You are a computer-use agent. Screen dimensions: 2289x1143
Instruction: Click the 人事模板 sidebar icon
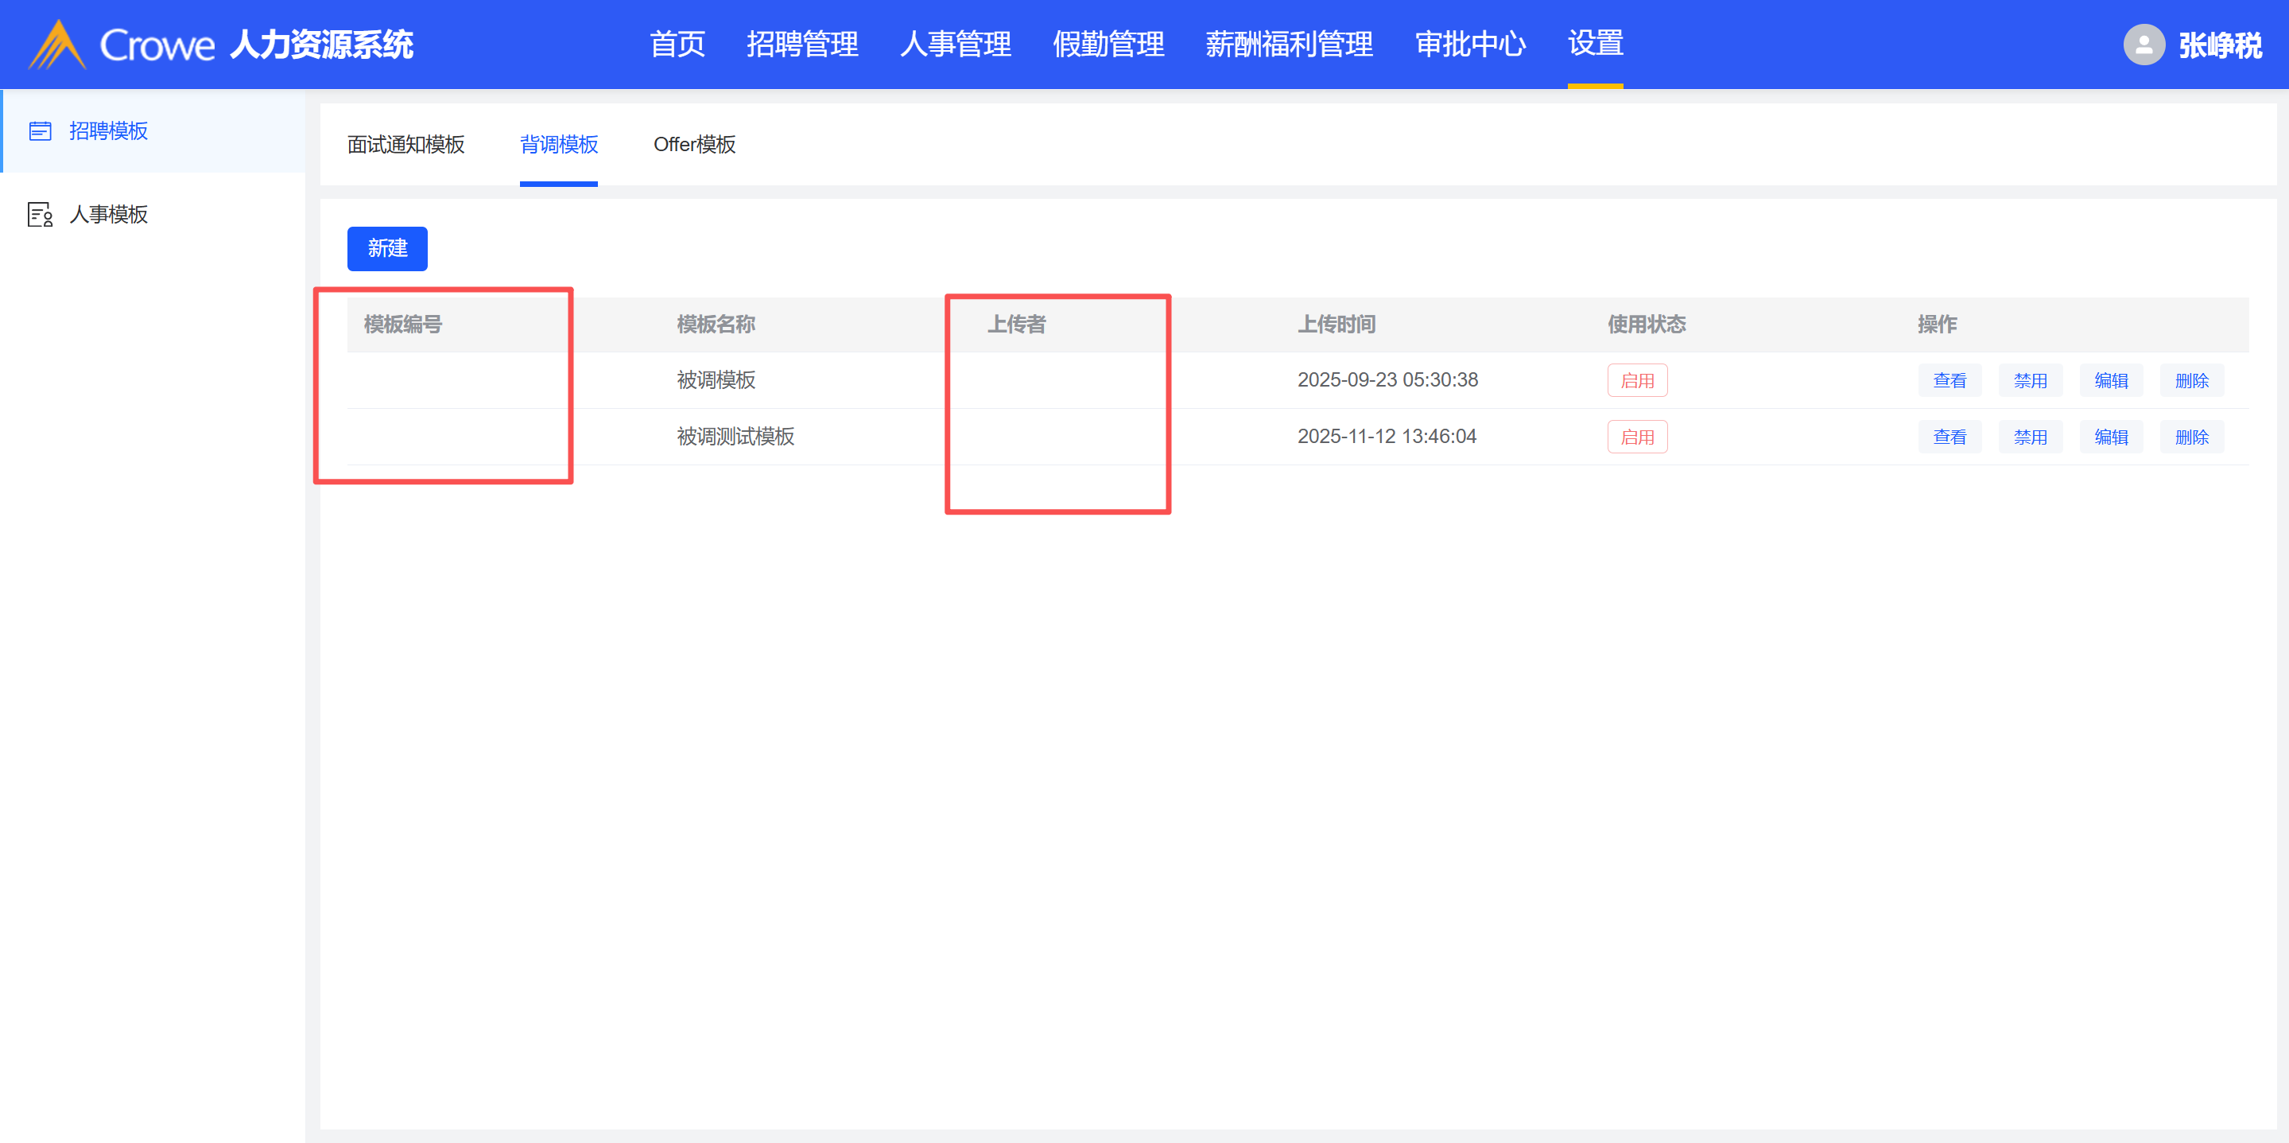click(40, 214)
